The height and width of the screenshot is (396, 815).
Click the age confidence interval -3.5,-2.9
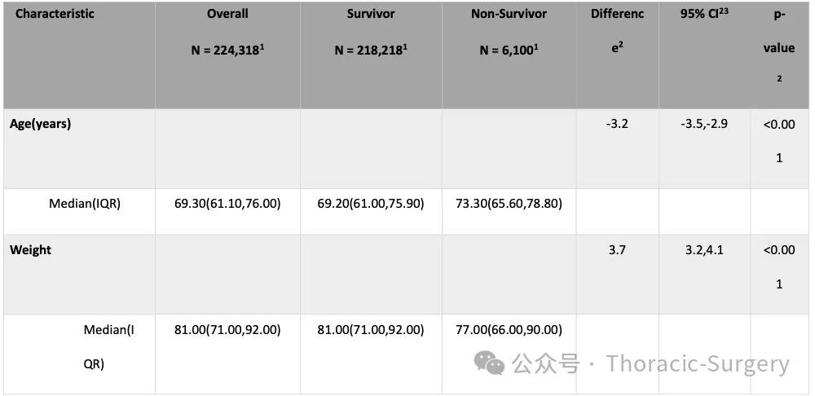(x=704, y=125)
